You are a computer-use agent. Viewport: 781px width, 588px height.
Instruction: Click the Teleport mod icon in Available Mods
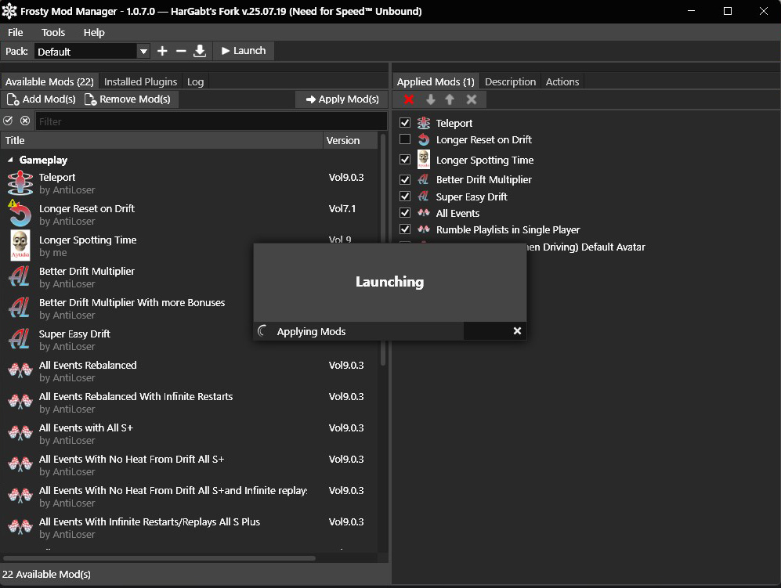click(20, 182)
